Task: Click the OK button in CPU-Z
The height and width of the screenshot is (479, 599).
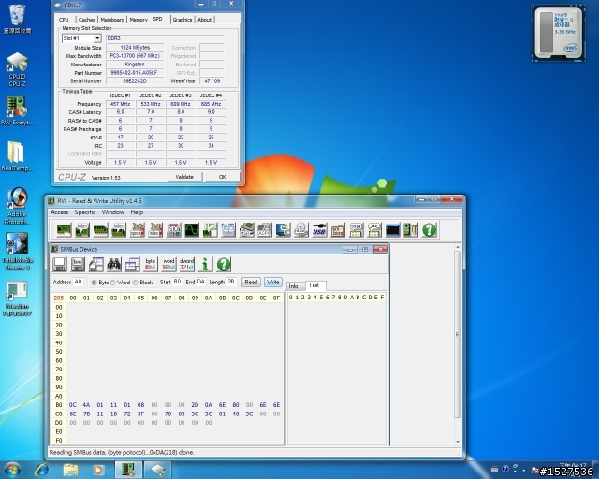Action: [223, 177]
